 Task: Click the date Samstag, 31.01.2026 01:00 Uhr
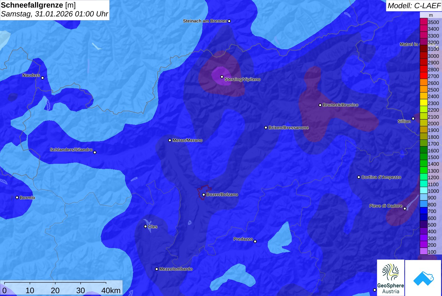point(55,14)
